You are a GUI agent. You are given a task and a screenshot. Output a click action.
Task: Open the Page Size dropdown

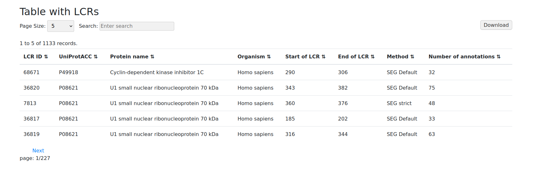coord(61,26)
